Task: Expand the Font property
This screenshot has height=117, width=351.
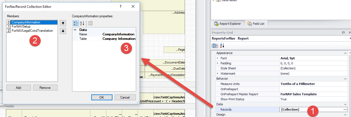Action: 218,58
